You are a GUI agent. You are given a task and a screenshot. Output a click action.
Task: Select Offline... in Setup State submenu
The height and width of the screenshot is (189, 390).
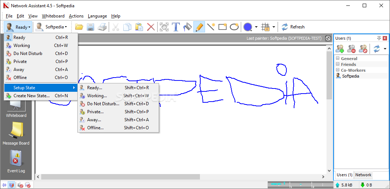(x=118, y=128)
